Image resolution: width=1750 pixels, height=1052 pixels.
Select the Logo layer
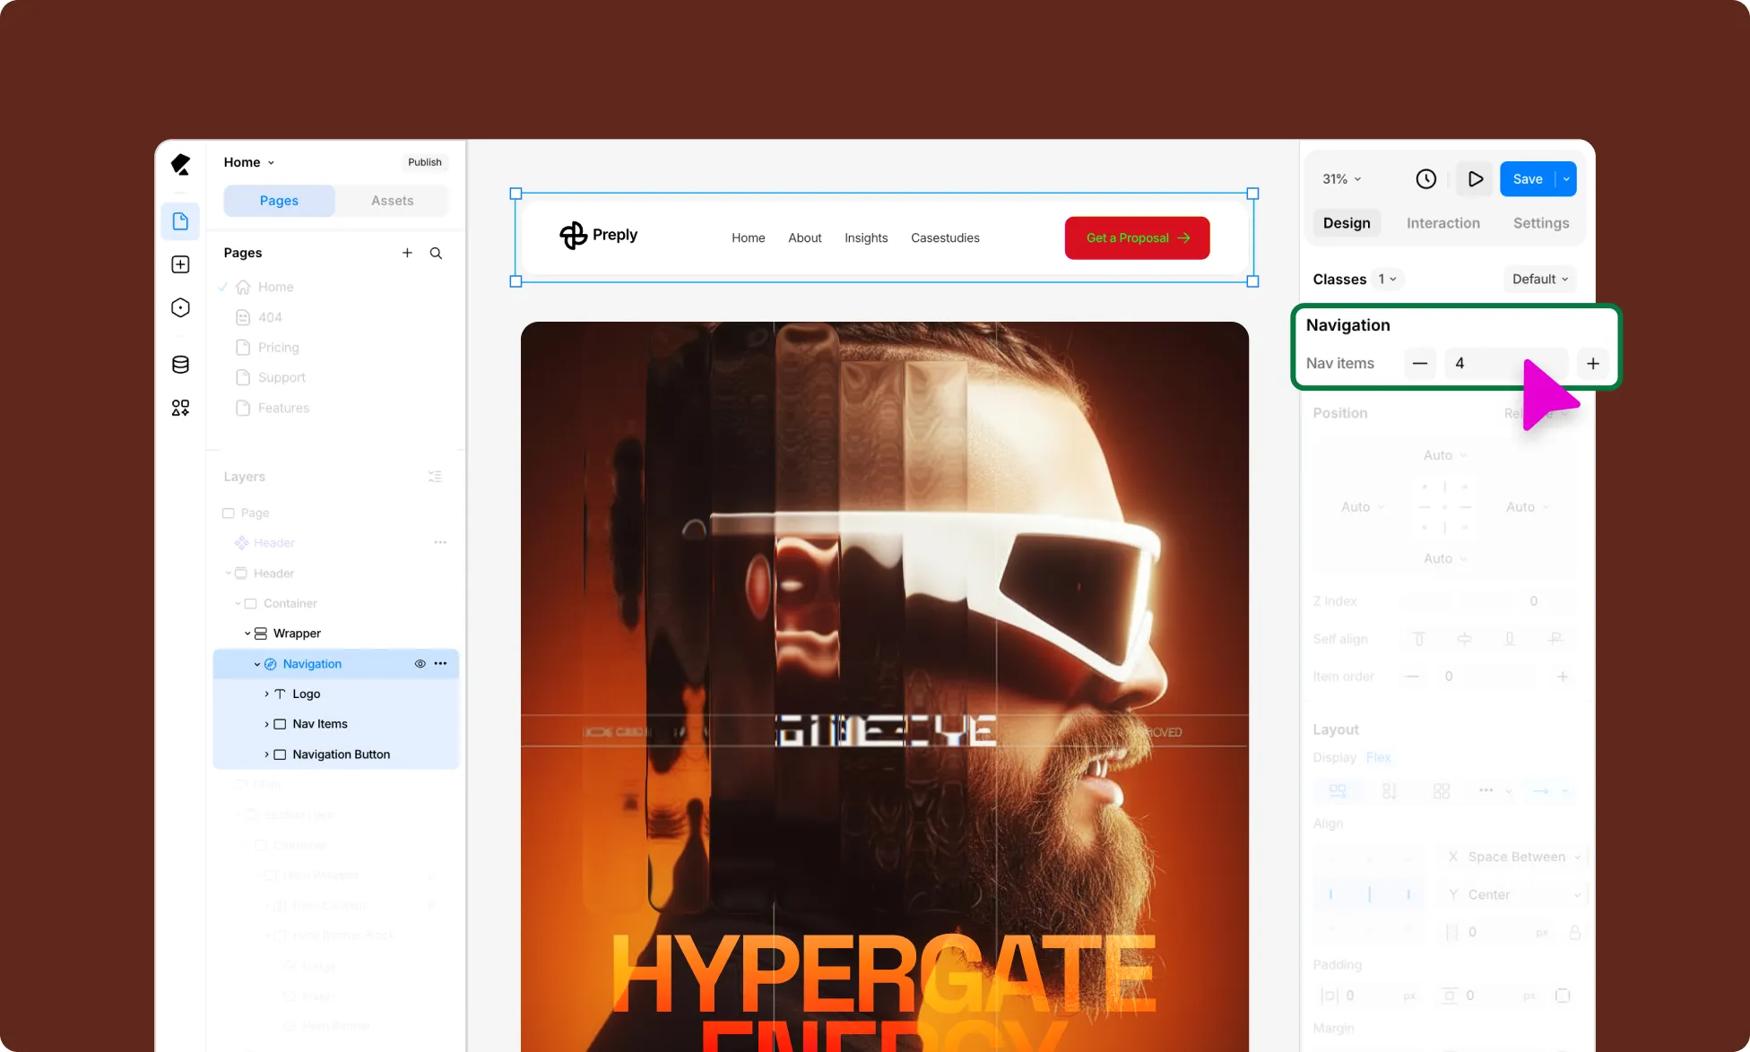point(306,694)
